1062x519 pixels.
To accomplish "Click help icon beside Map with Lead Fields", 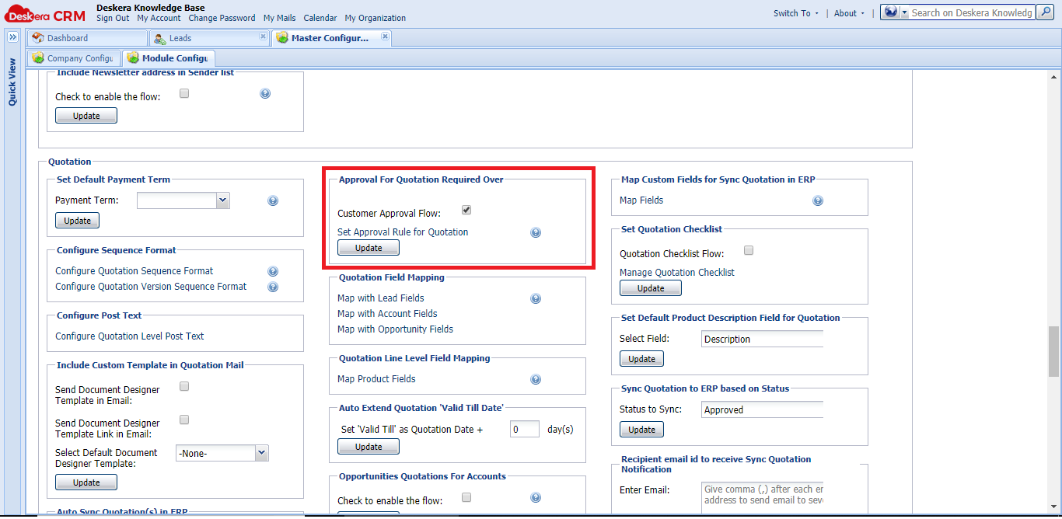I will (536, 298).
